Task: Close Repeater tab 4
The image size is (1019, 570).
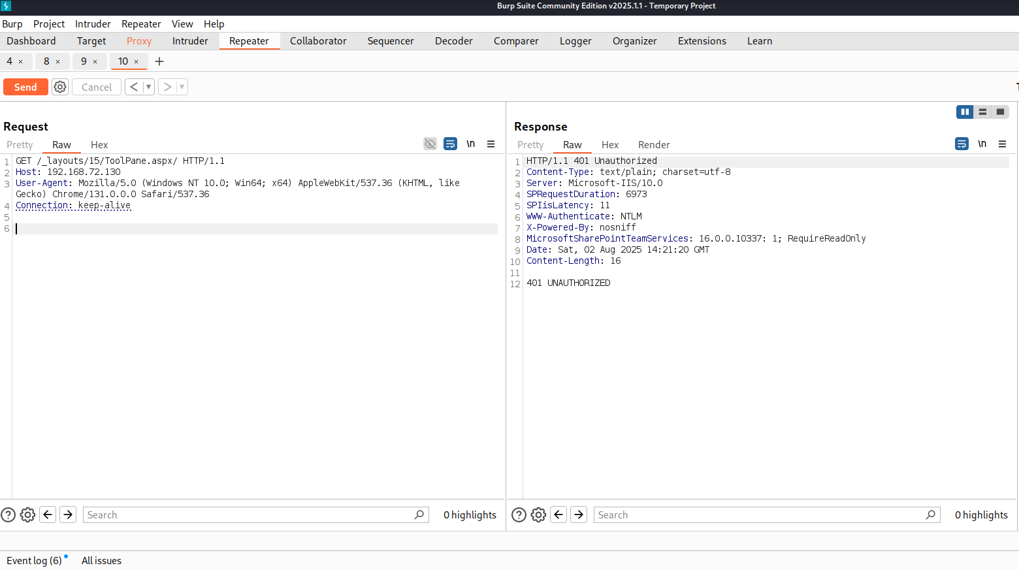Action: point(20,61)
